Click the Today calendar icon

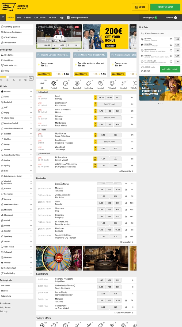tap(2, 71)
